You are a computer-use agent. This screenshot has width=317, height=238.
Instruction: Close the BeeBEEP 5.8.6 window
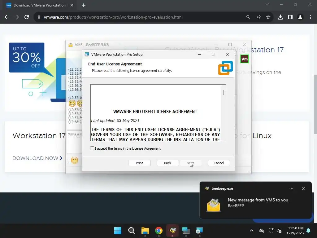click(x=244, y=45)
